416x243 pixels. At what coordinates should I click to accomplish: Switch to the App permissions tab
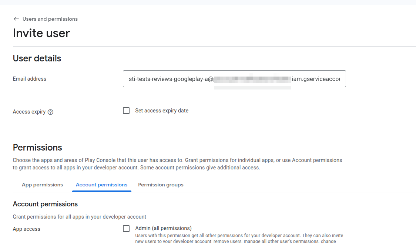click(42, 185)
